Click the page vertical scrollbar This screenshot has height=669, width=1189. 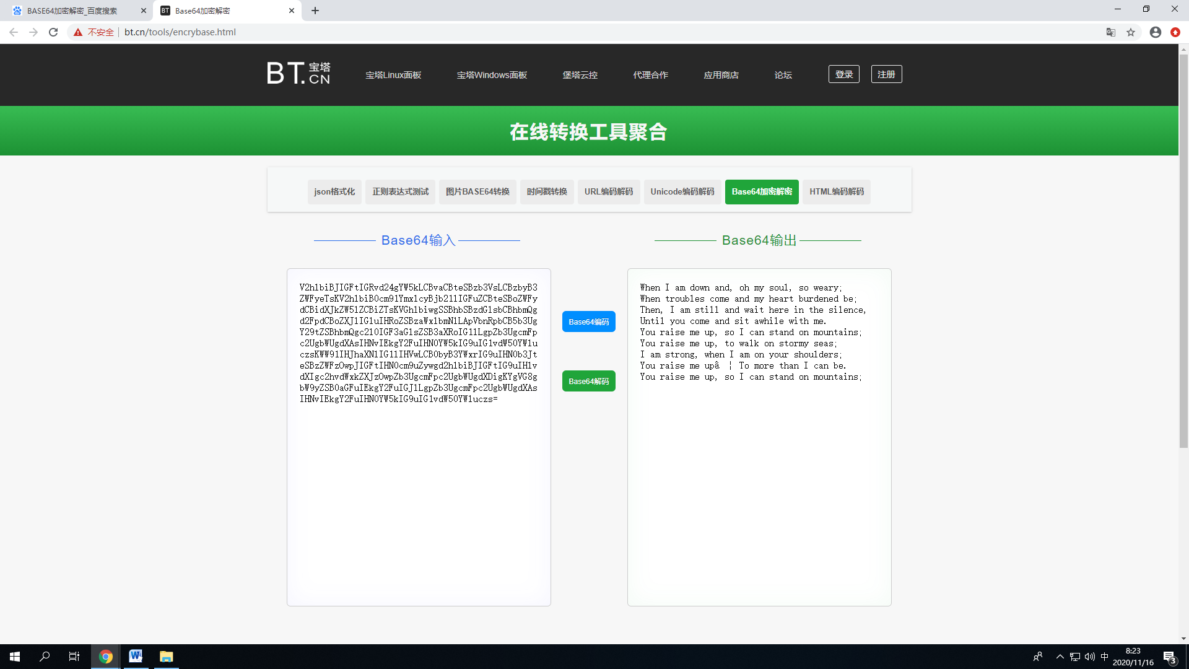point(1183,248)
